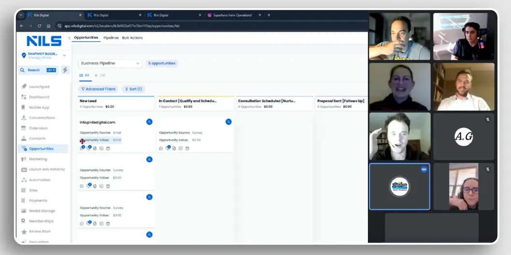This screenshot has width=511, height=255.
Task: Click the add List view button
Action: (100, 75)
